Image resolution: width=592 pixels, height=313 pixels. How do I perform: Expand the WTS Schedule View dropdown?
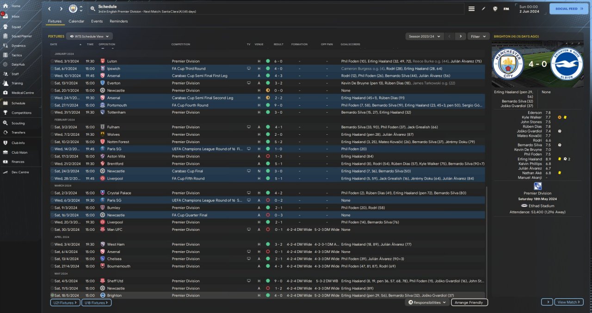tap(89, 36)
